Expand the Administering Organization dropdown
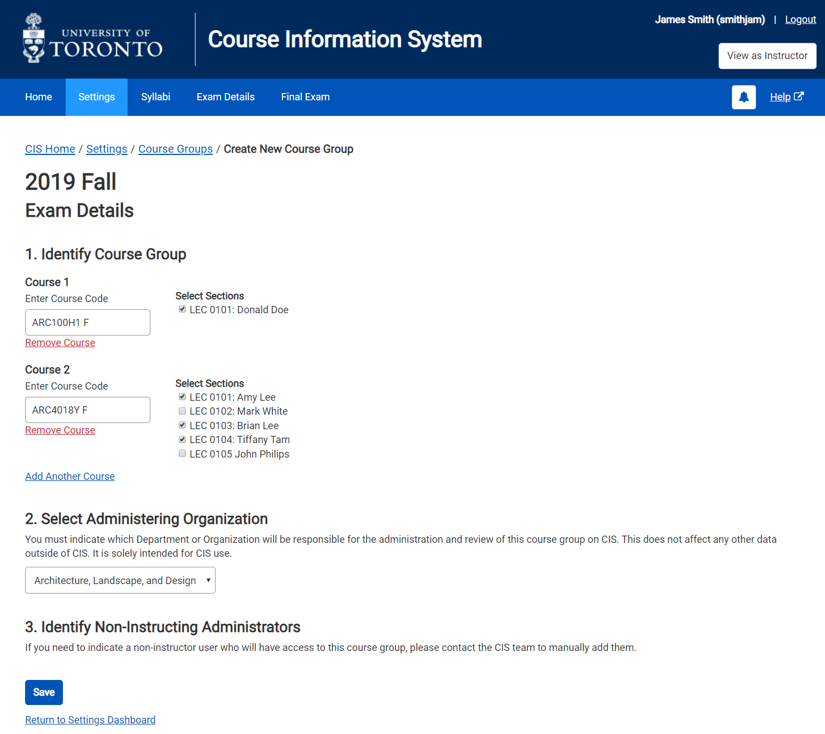 (x=120, y=580)
